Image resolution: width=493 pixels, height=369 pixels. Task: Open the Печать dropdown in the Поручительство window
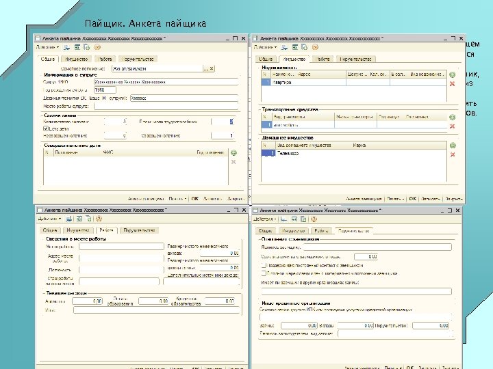393,368
